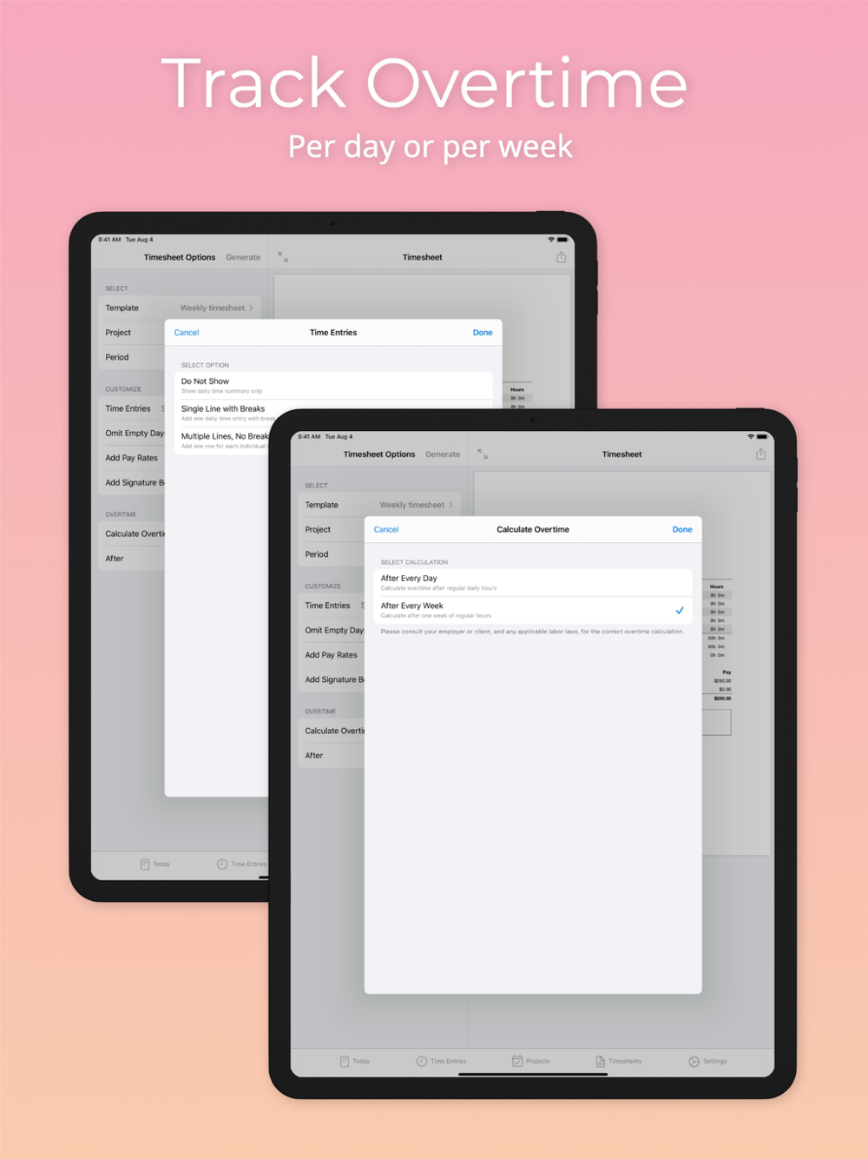Open Period row on front iPad
This screenshot has width=868, height=1159.
coord(332,554)
